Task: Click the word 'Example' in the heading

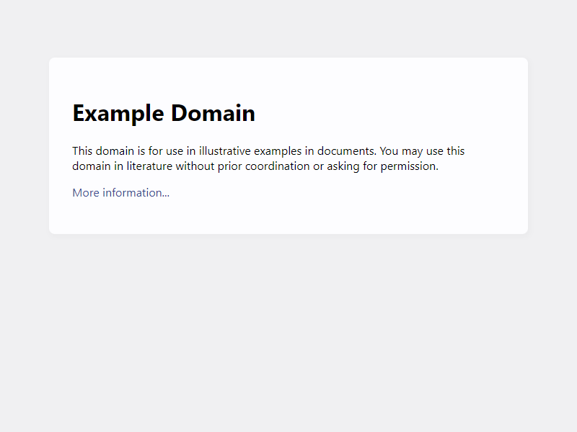Action: click(x=118, y=114)
